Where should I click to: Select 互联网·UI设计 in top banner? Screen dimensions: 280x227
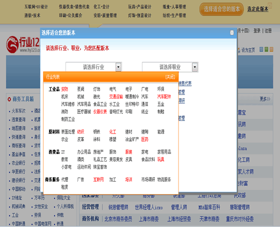click(x=36, y=7)
